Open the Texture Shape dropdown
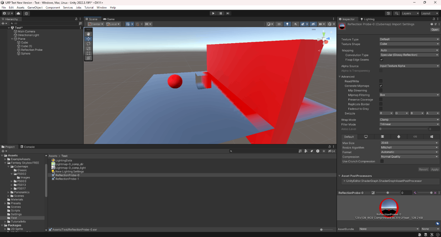This screenshot has width=441, height=237. point(409,44)
